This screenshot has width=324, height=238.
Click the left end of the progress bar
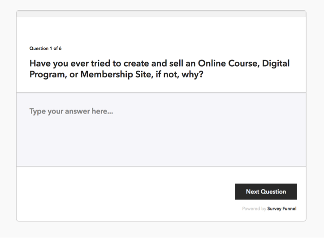click(x=20, y=14)
